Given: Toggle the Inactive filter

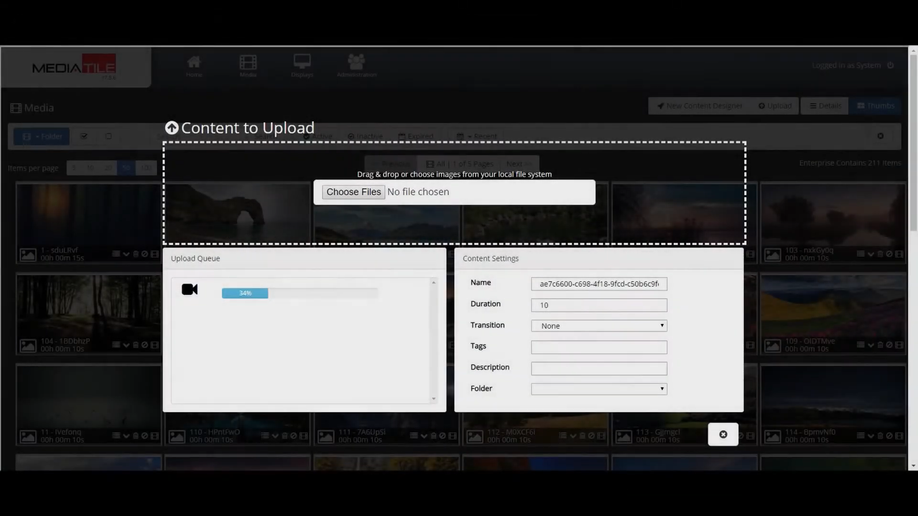Looking at the screenshot, I should (x=365, y=136).
